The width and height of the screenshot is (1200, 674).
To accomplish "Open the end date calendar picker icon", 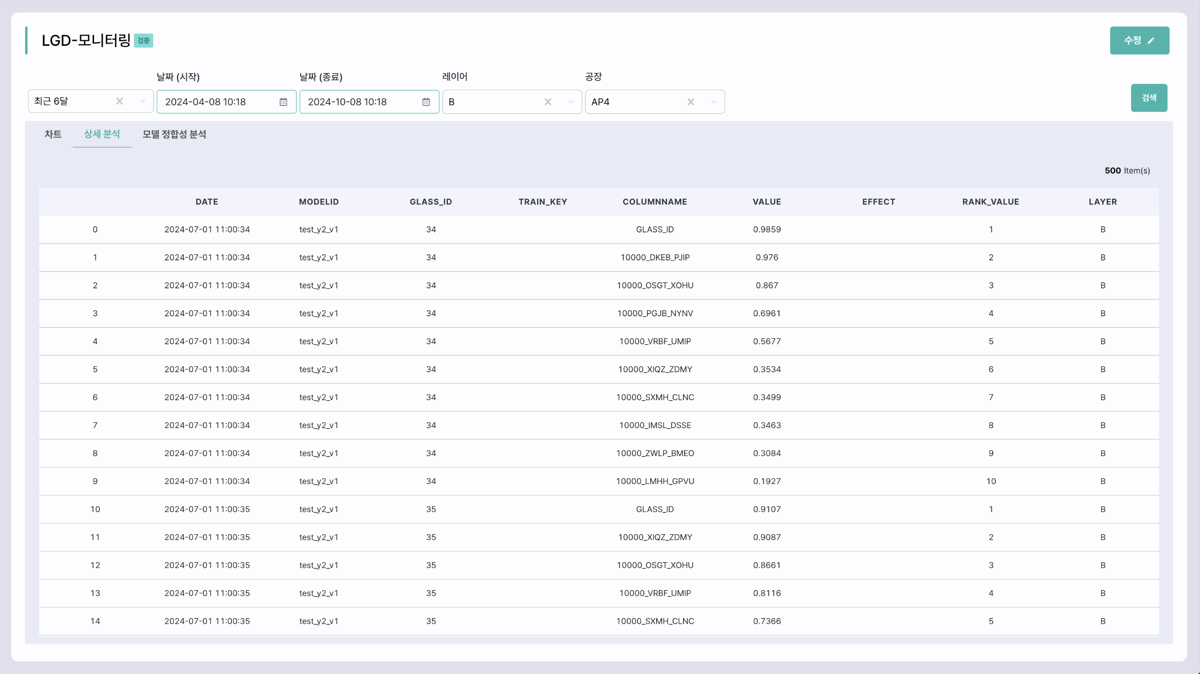I will point(426,102).
